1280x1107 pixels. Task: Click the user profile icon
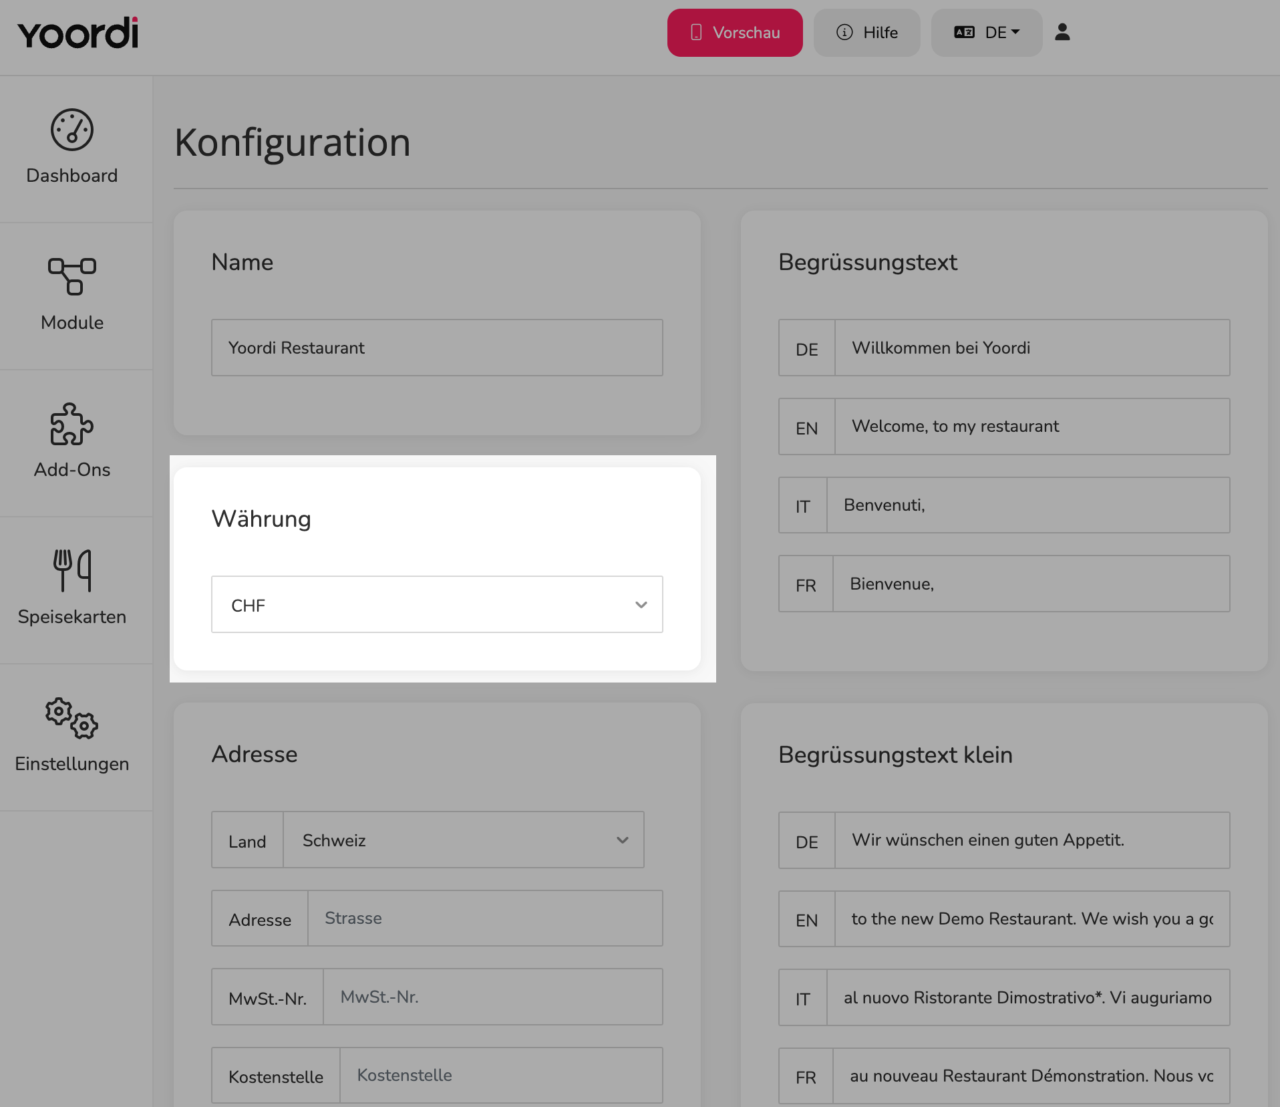tap(1062, 32)
